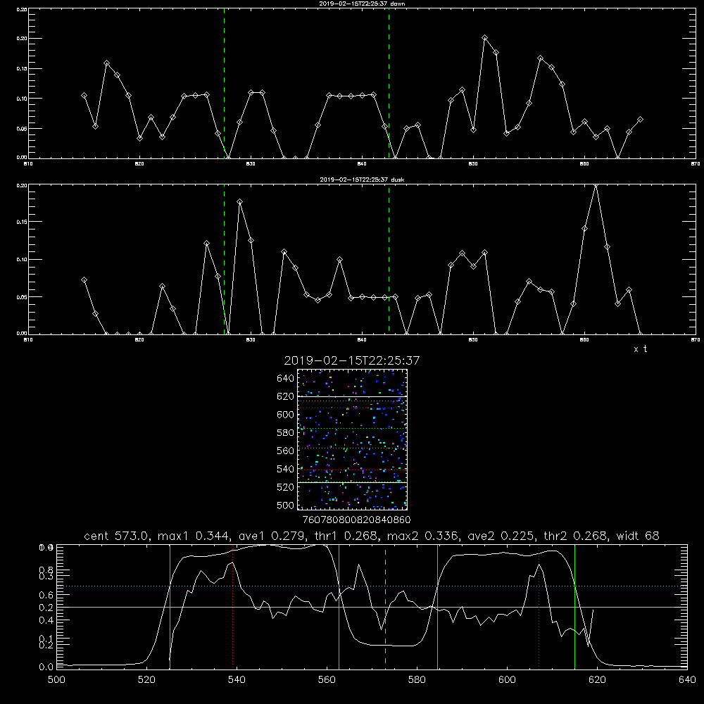Viewport: 704px width, 704px height.
Task: Click the orange dashed center line in bottom plot
Action: [385, 606]
